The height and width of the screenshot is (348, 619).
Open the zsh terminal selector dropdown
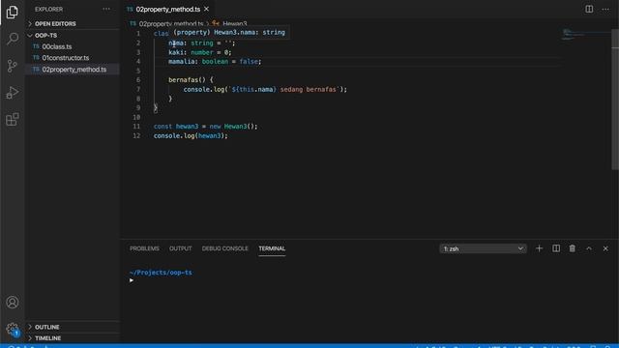483,249
